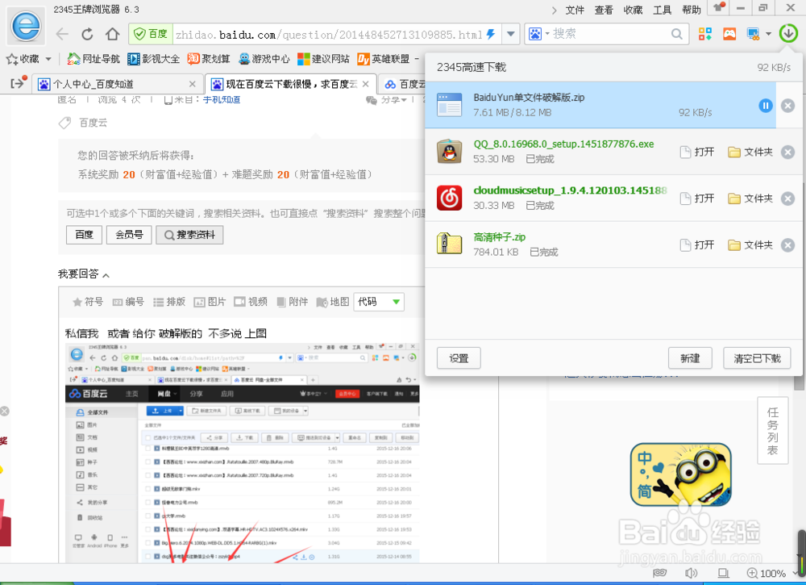Viewport: 806px width, 585px height.
Task: Close the 现在百度云下载很慢 tab
Action: click(365, 84)
